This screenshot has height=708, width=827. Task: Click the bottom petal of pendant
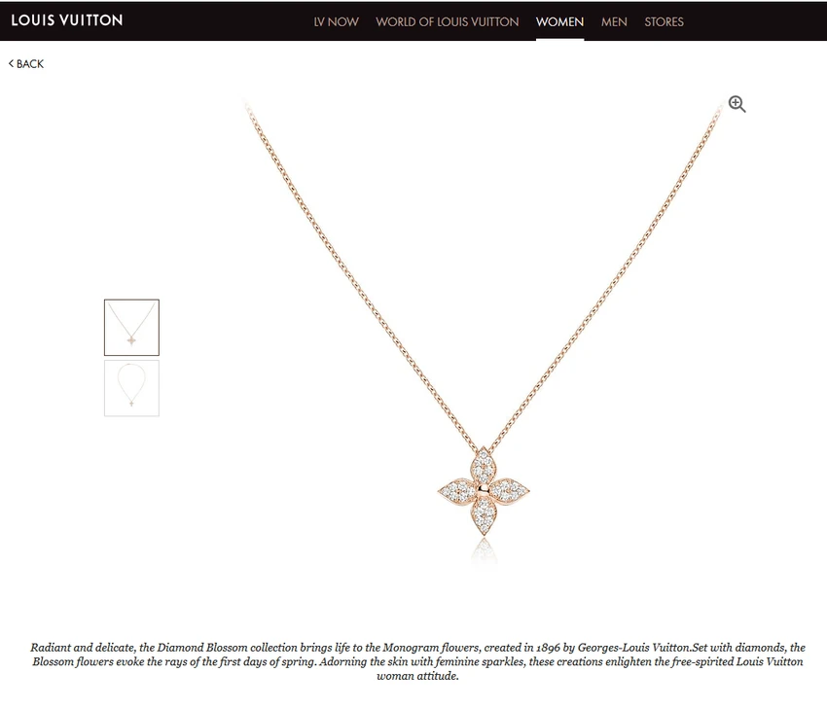pyautogui.click(x=484, y=515)
